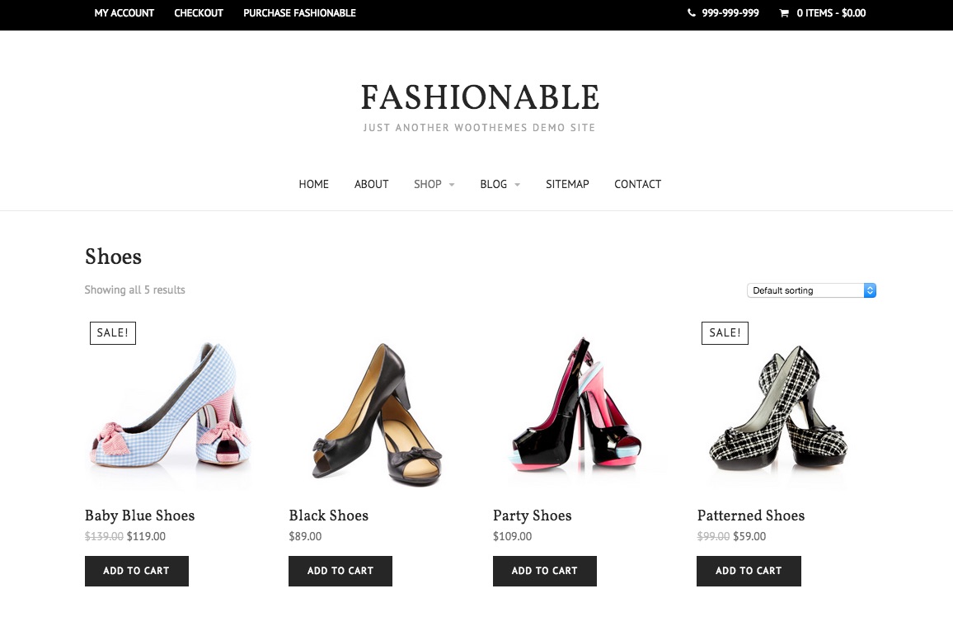The width and height of the screenshot is (953, 631).
Task: Add Patterned Shoes to cart
Action: pyautogui.click(x=749, y=571)
